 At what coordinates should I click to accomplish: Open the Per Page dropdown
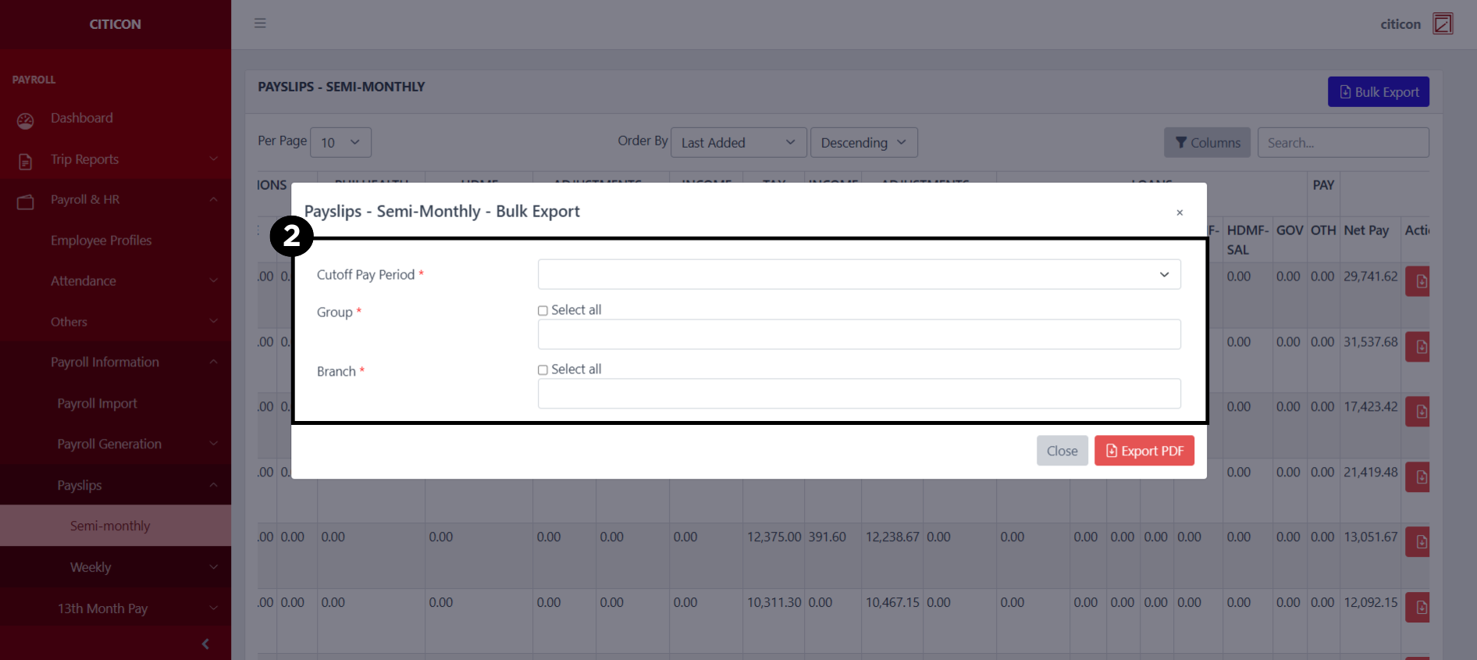(x=340, y=142)
